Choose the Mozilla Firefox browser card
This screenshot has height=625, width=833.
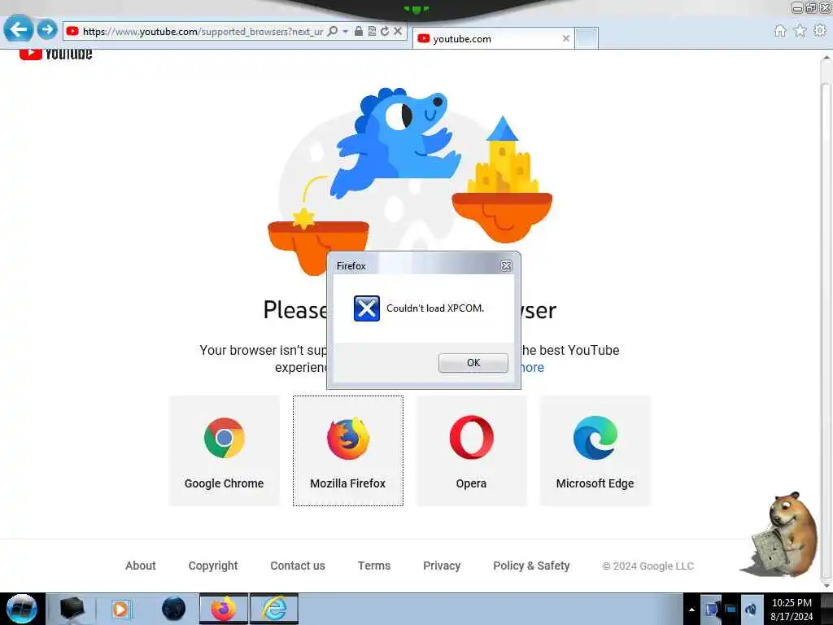pos(348,451)
